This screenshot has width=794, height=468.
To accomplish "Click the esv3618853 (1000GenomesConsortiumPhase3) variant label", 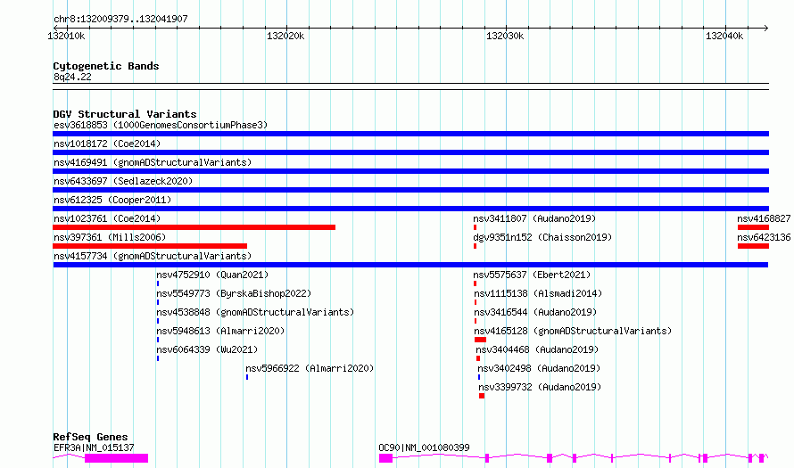I will click(x=161, y=125).
